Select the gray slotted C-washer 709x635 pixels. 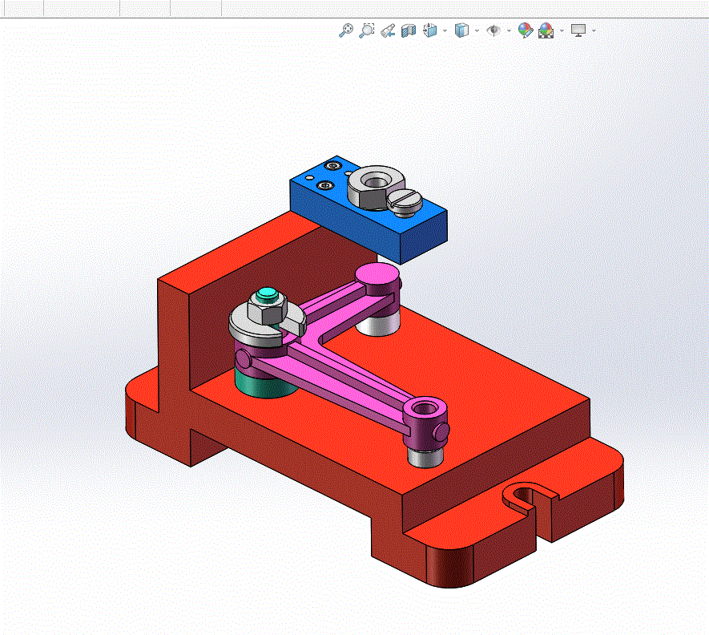point(253,328)
